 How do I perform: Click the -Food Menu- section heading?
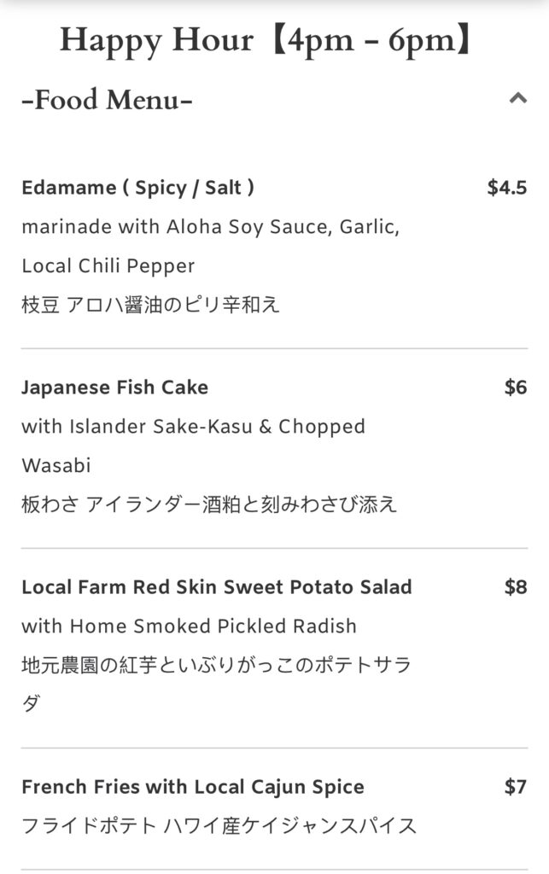pyautogui.click(x=107, y=100)
